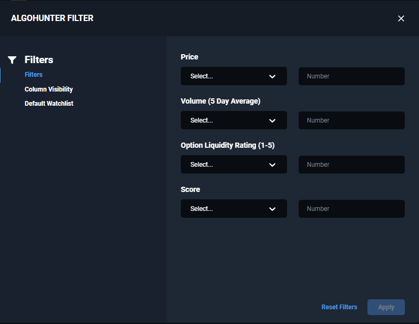Click the Reset Filters link

339,307
